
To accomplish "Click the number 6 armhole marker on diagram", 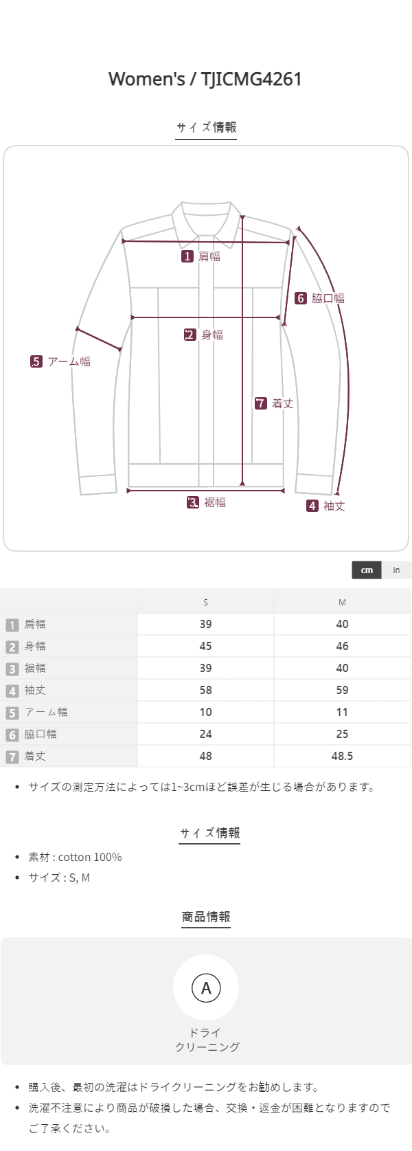I will point(301,298).
